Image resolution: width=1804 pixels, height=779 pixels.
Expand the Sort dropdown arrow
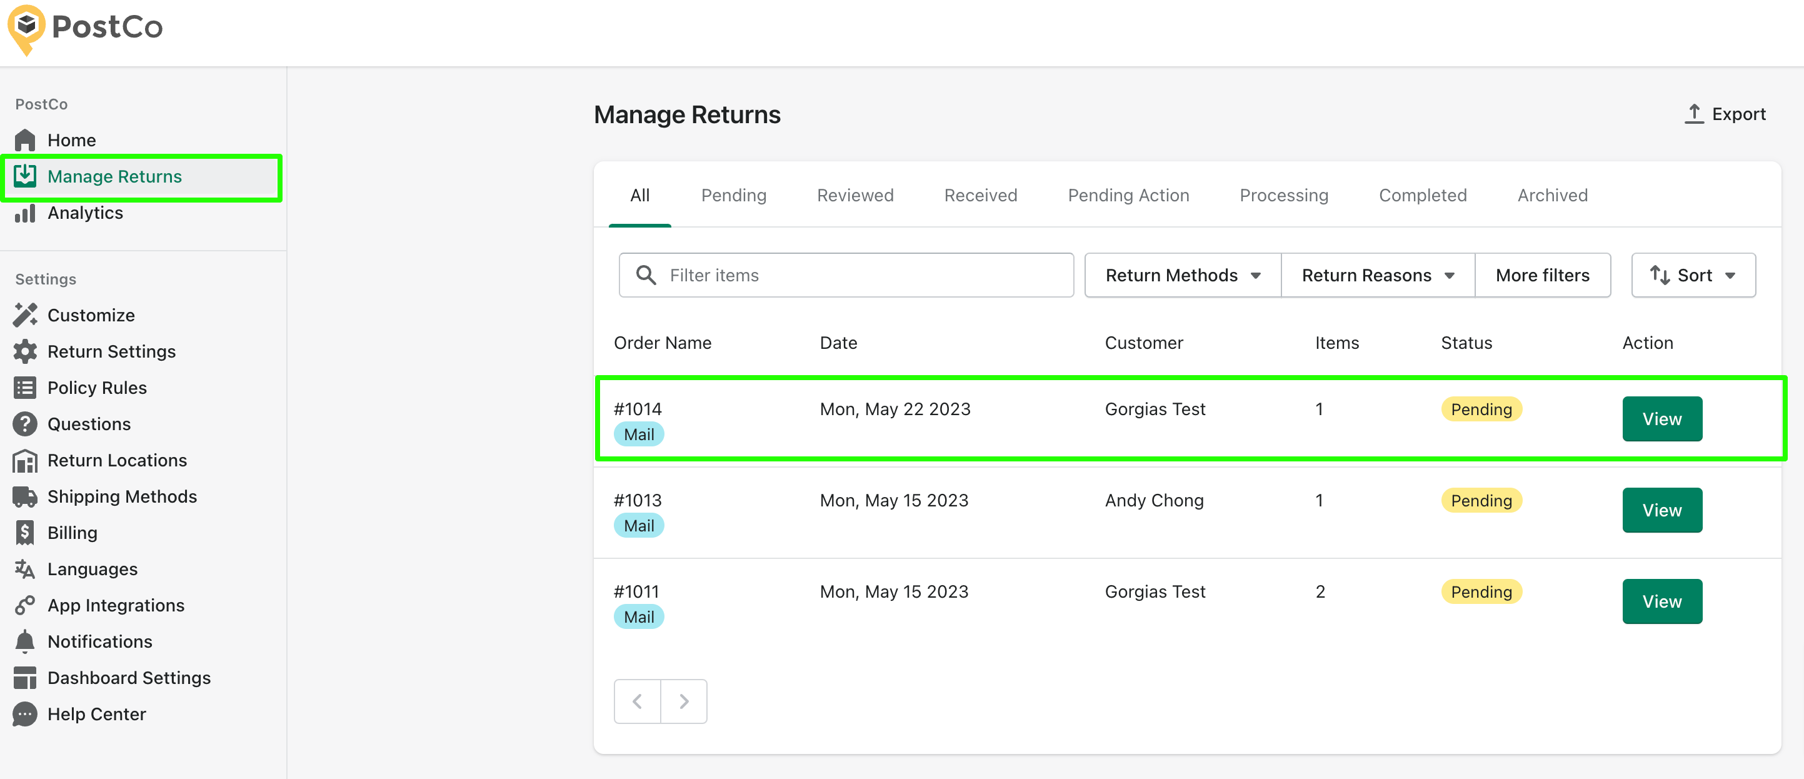[x=1729, y=276]
